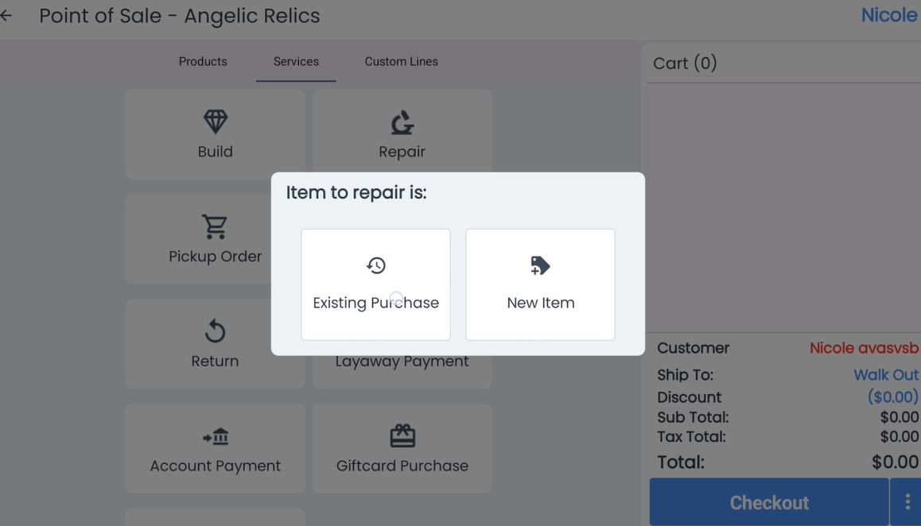This screenshot has width=921, height=526.
Task: Click the Sub Total: label
Action: [x=693, y=417]
